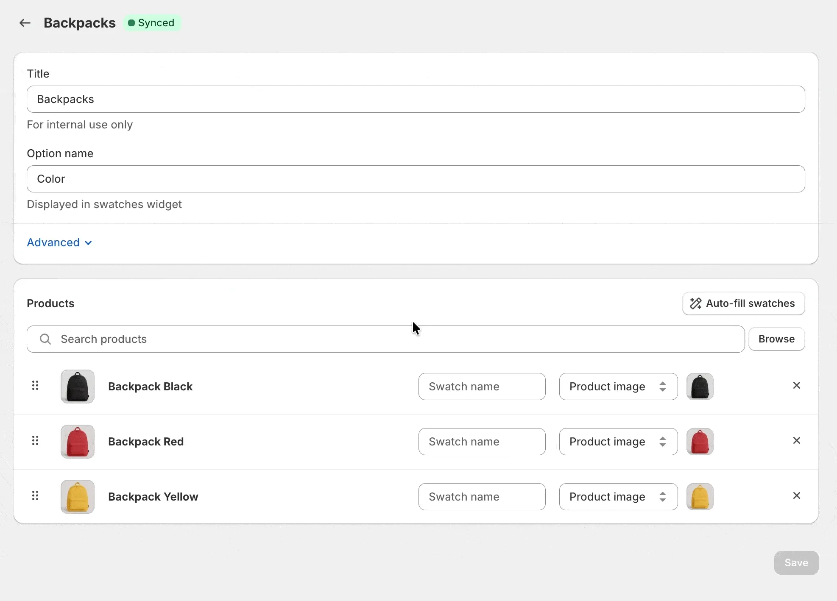Click the Swatch name field for Backpack Red
This screenshot has height=601, width=837.
click(482, 442)
